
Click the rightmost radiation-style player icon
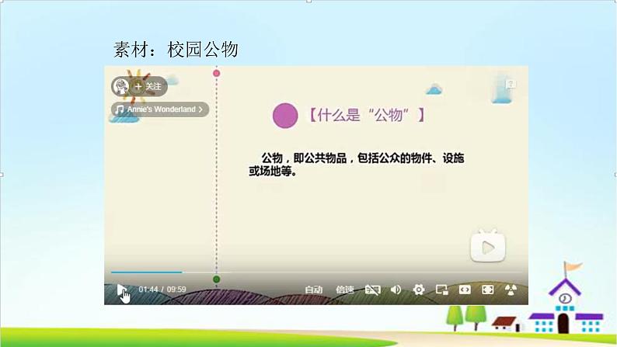511,290
